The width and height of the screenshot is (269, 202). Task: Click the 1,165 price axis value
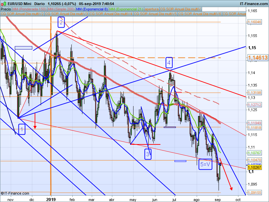253,11
